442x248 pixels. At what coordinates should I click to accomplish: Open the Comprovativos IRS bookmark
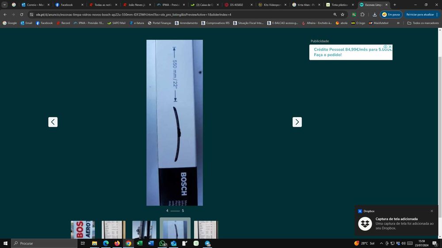(215, 23)
